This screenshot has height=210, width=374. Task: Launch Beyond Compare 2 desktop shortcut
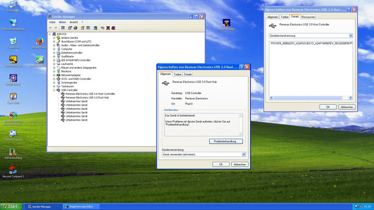pyautogui.click(x=13, y=172)
